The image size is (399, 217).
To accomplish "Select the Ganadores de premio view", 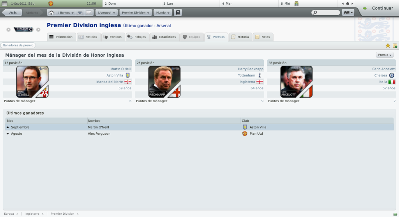I will pyautogui.click(x=18, y=45).
